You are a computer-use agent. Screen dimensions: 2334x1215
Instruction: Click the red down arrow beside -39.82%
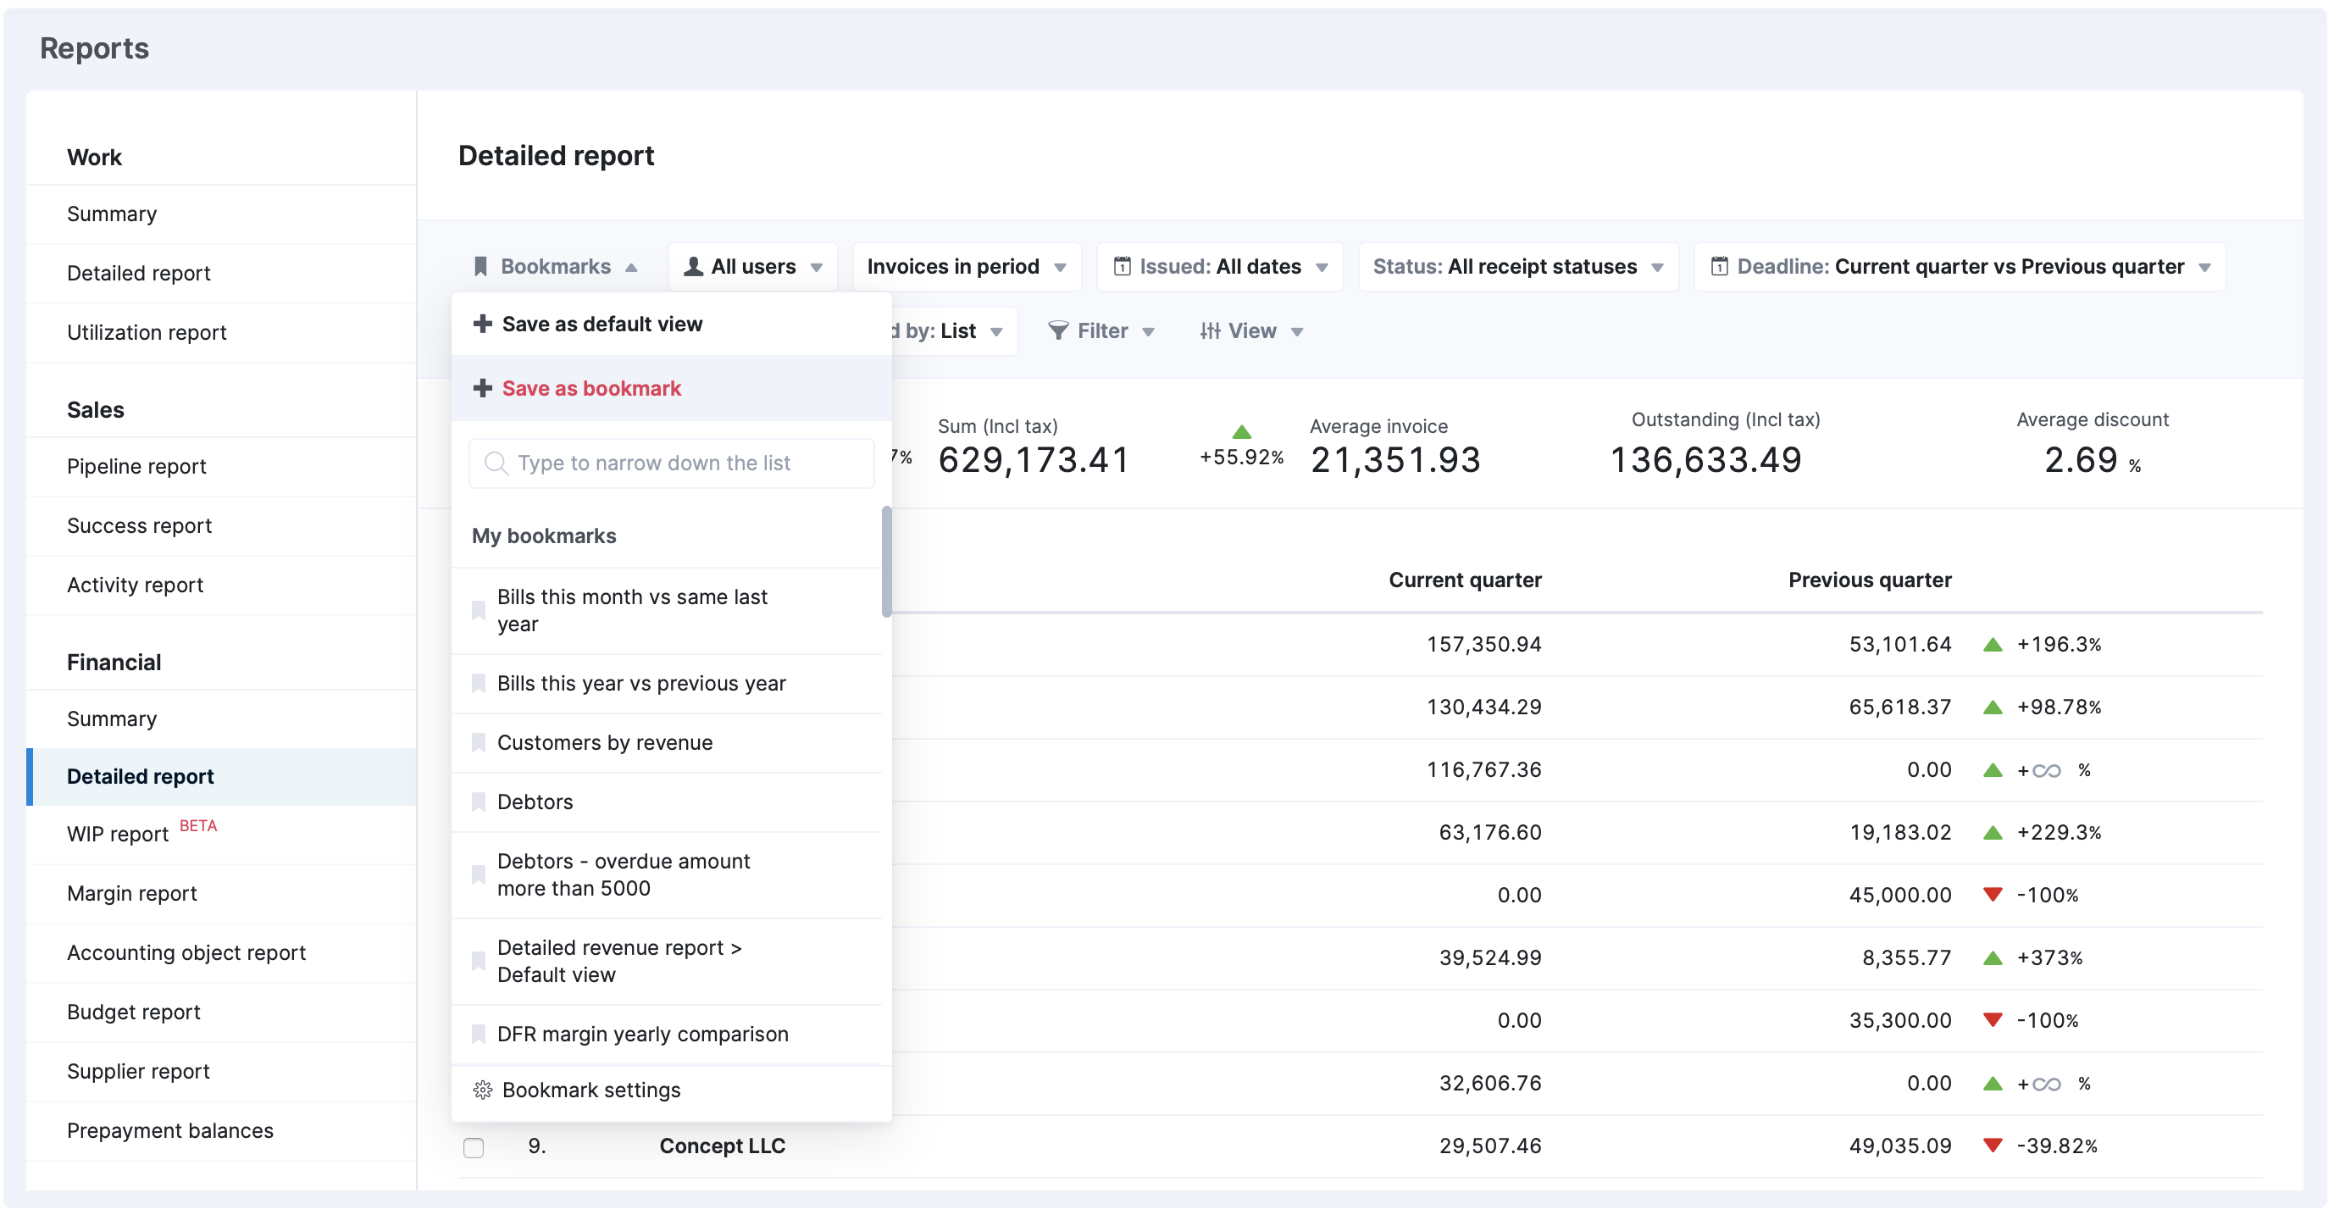point(1992,1146)
